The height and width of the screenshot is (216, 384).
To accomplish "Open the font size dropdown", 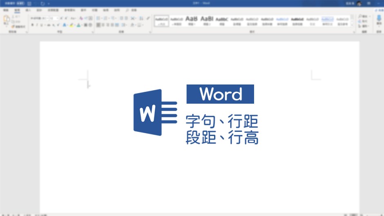I will coord(54,18).
